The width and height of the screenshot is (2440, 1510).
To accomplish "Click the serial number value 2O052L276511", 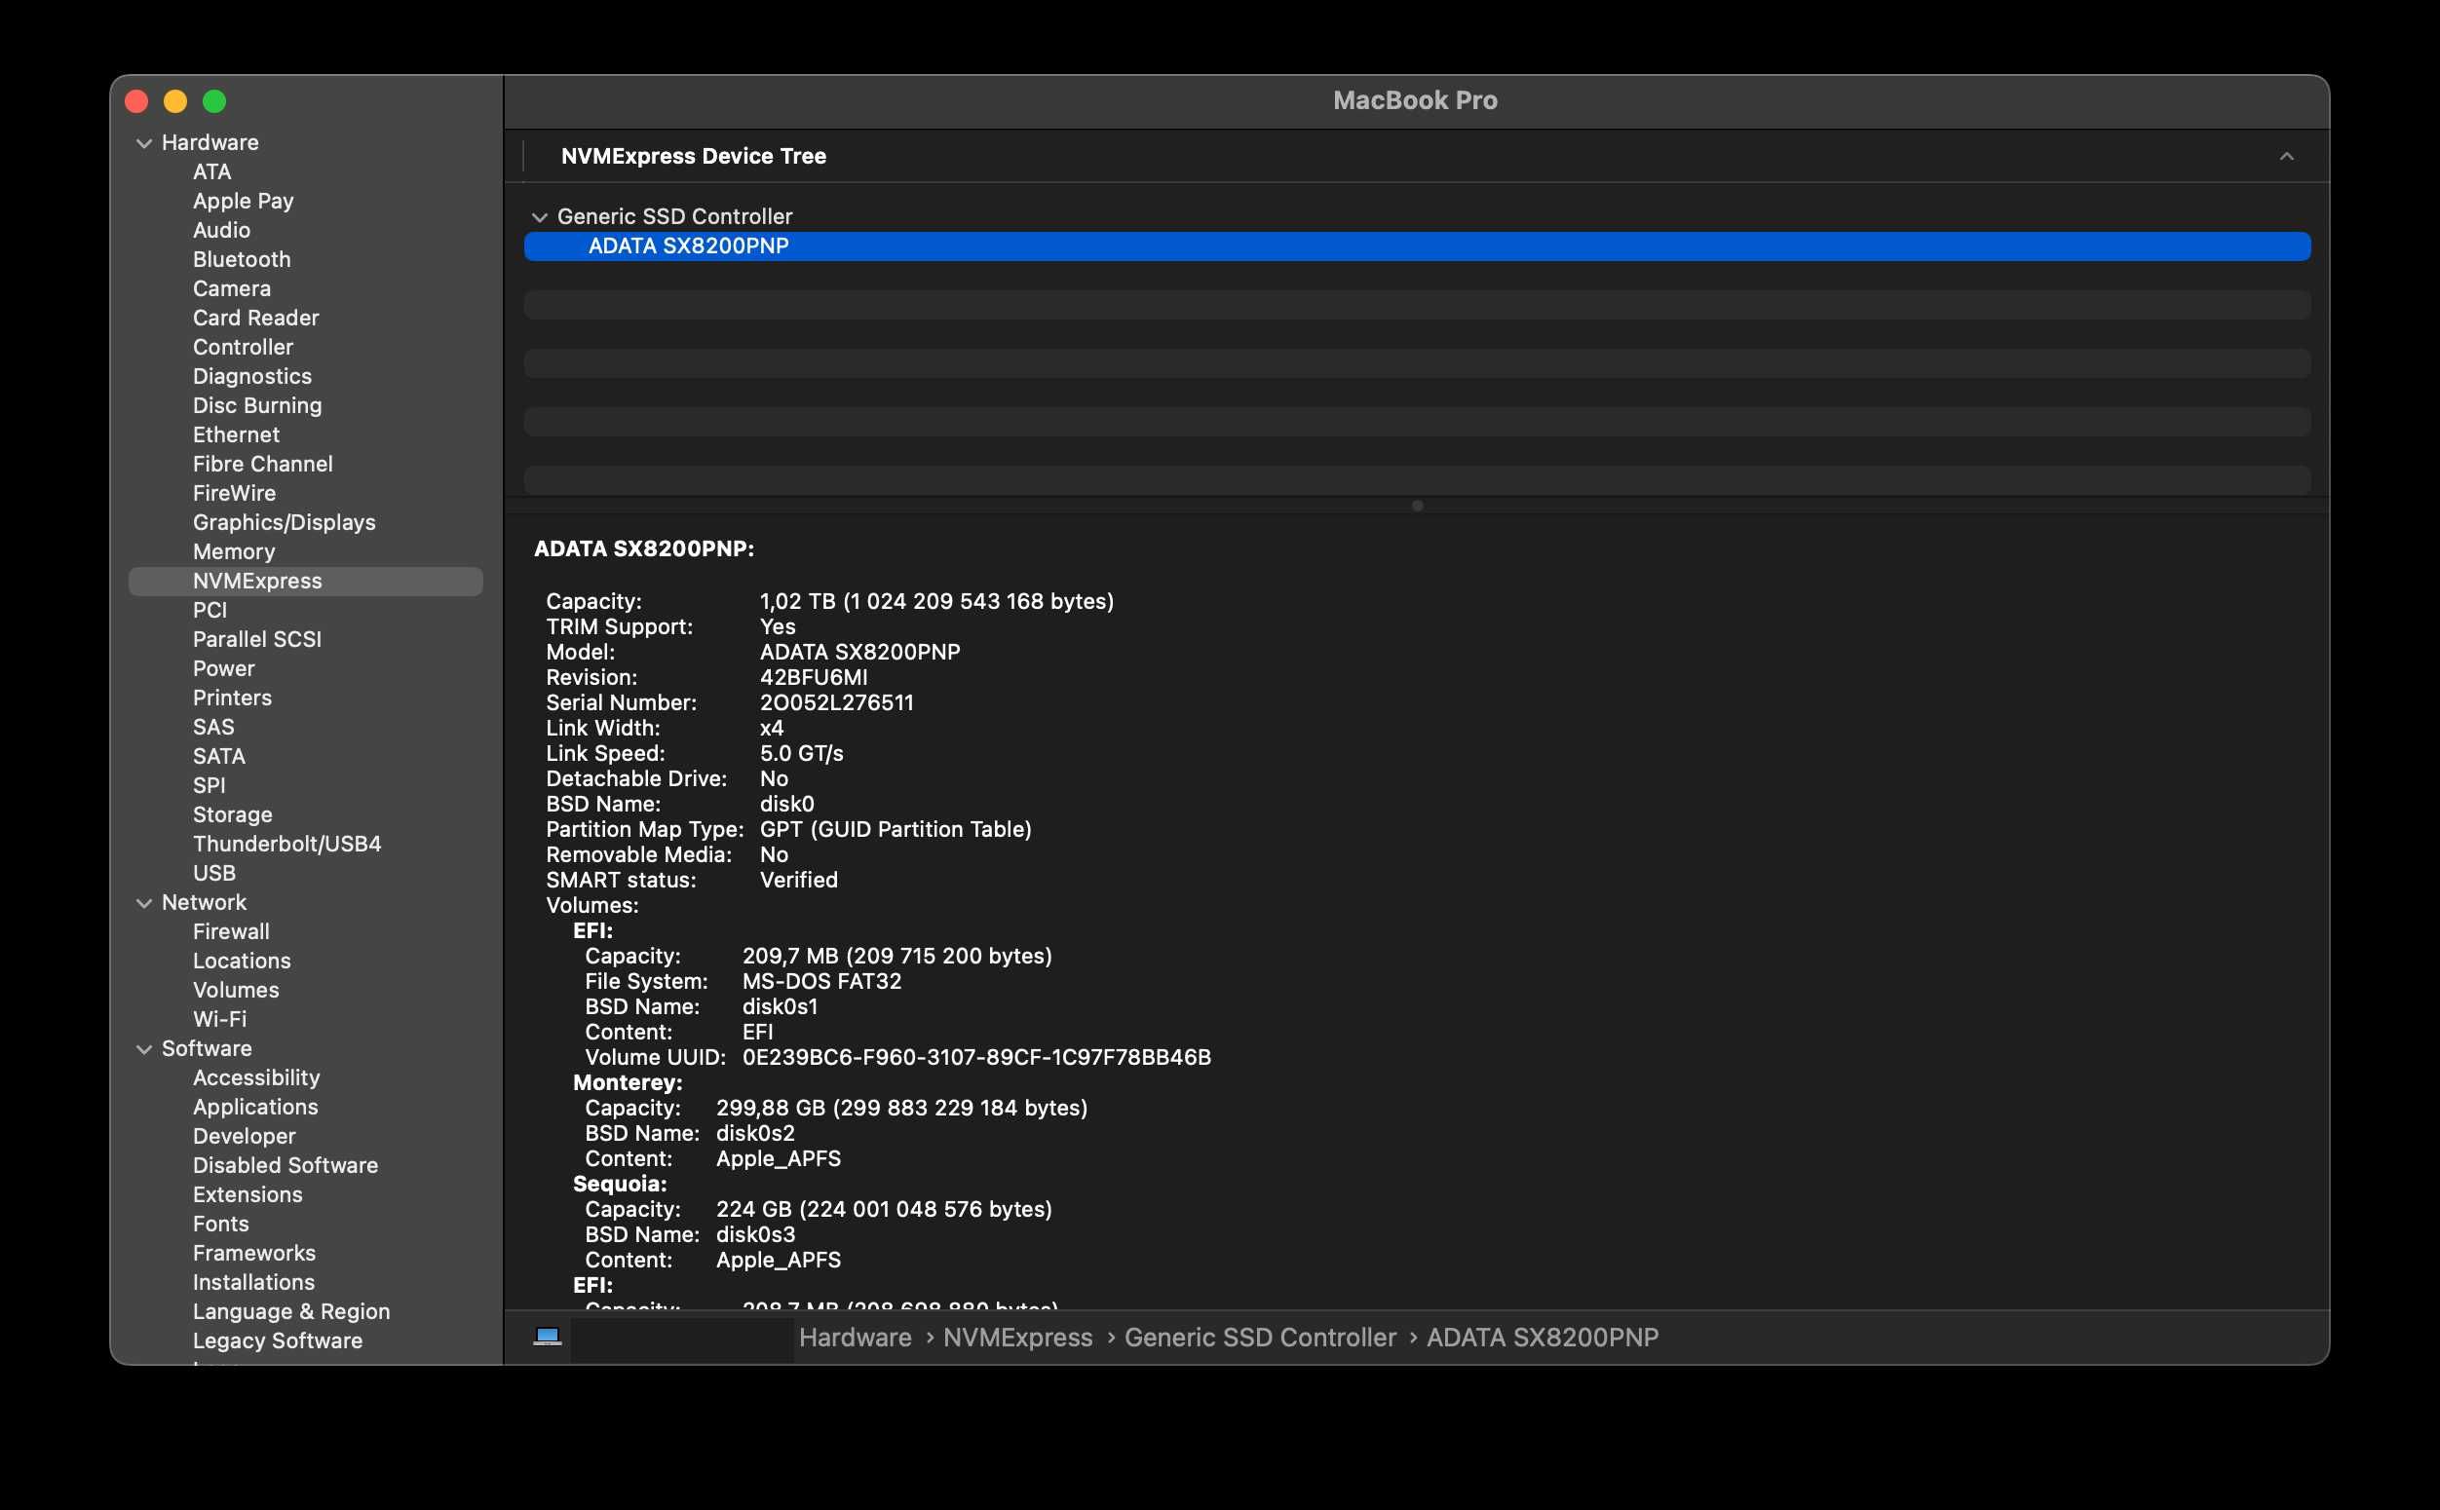I will pos(837,703).
